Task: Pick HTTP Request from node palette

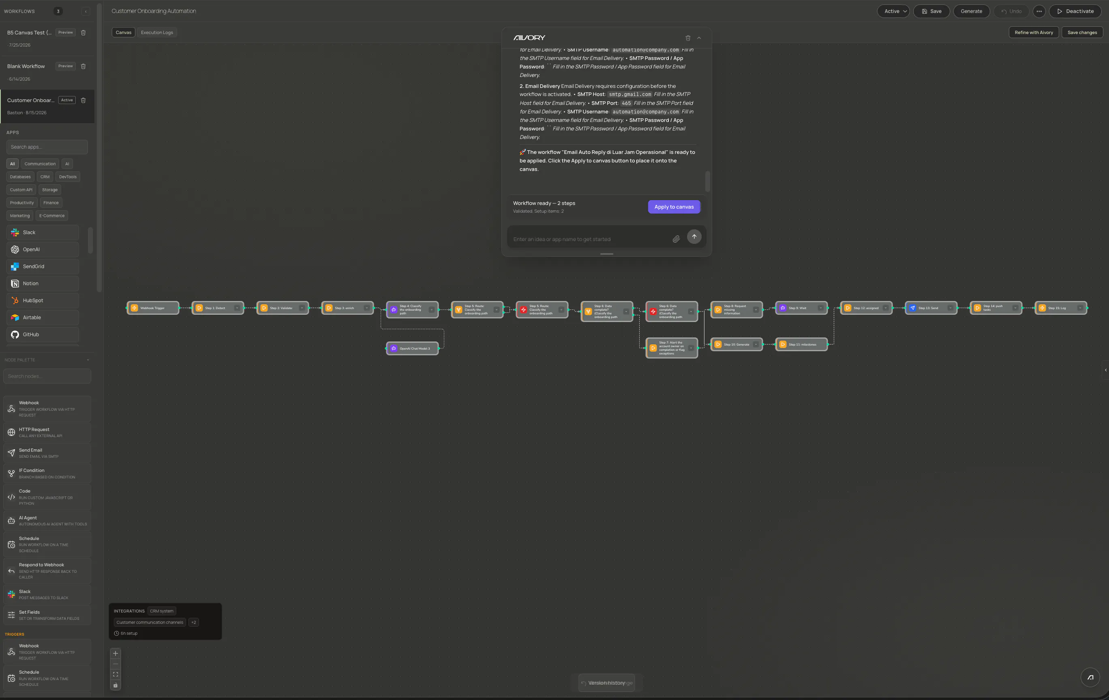Action: point(47,432)
